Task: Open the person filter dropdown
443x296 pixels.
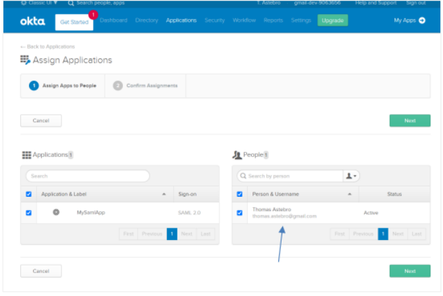Action: pos(351,176)
